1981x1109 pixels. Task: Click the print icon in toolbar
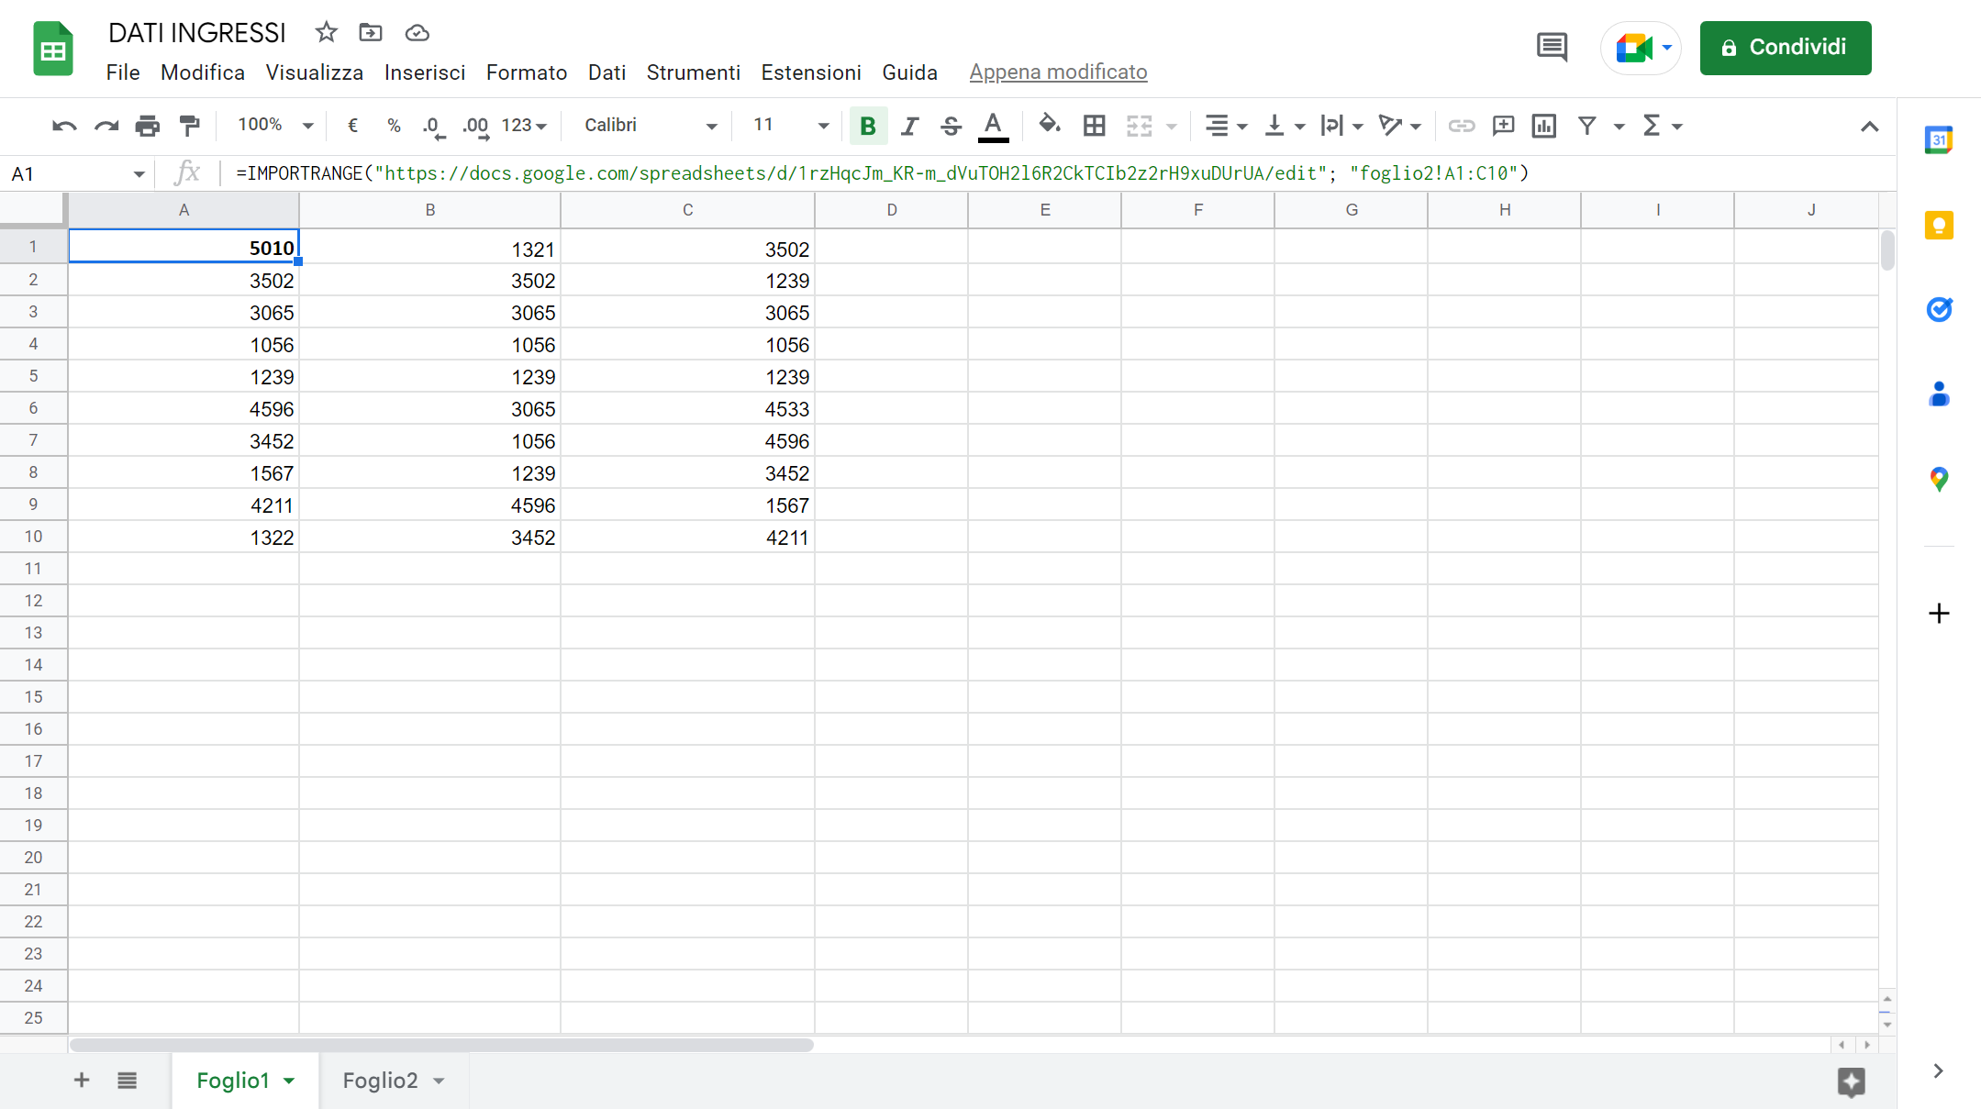[147, 126]
